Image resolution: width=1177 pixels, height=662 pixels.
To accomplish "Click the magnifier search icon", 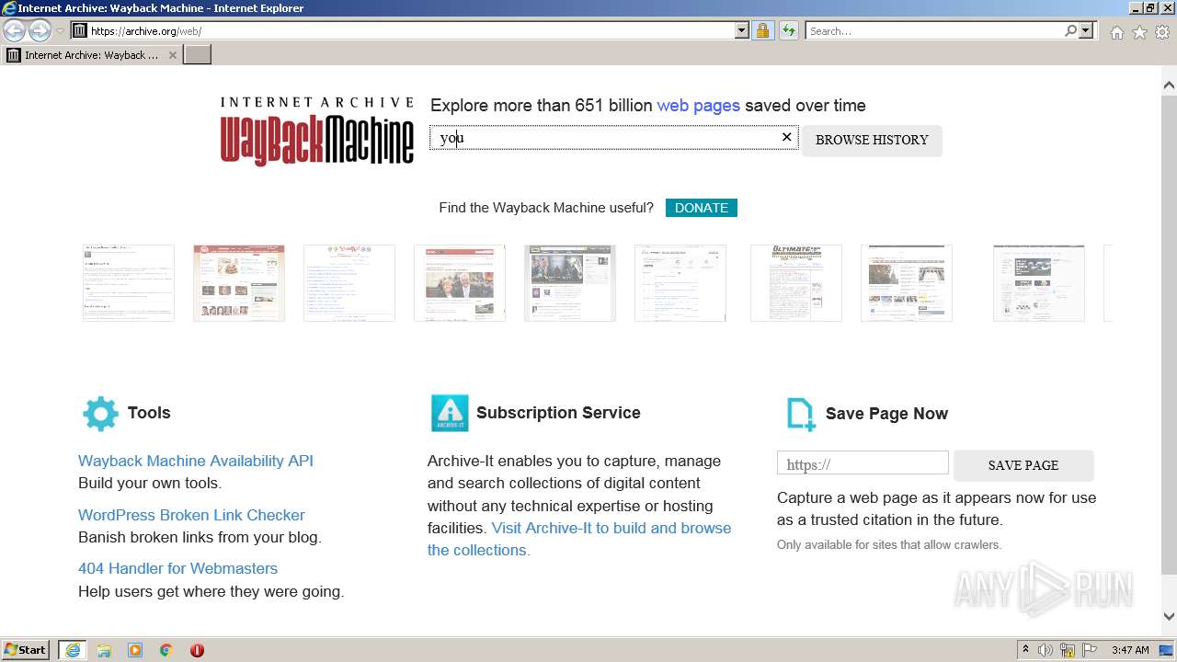I will 1070,30.
